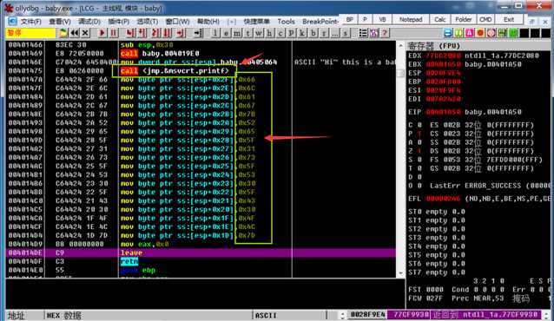This screenshot has height=321, width=554.
Task: Open Memory map with the m button
Action: coord(237,33)
